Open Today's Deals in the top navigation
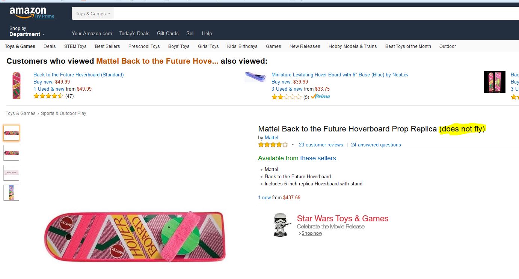 [134, 33]
